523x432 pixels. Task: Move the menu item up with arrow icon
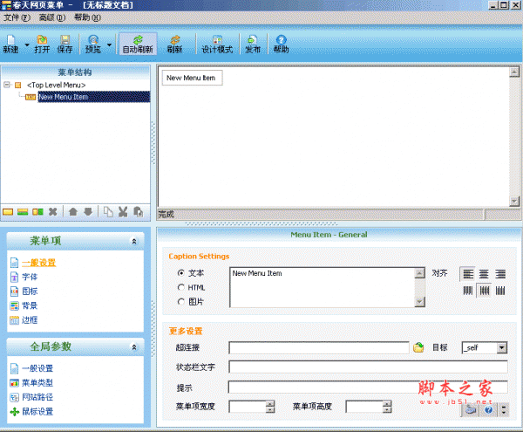(x=73, y=211)
